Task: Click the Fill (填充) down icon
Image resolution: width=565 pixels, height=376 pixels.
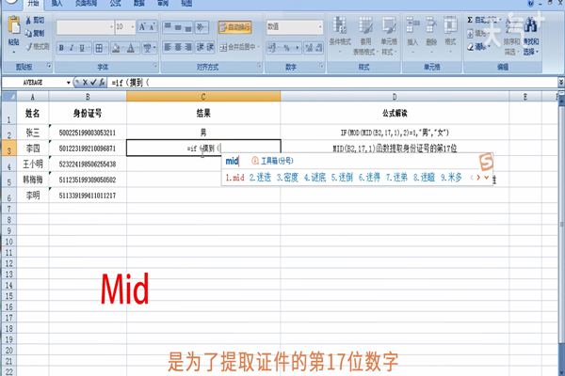Action: tap(470, 34)
